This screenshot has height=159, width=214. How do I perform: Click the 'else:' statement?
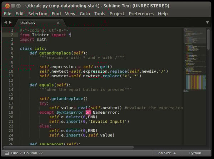45,126
